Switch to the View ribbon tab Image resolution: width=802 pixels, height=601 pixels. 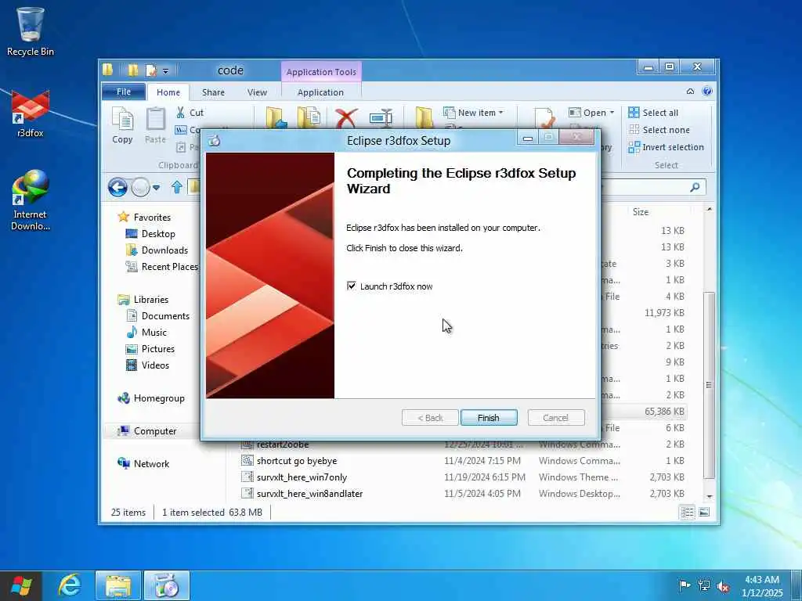click(257, 92)
